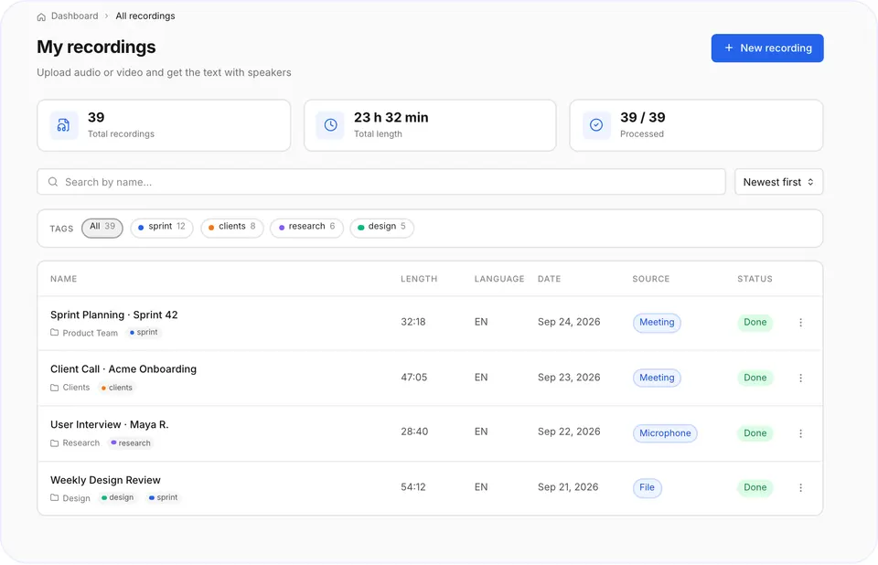Click the clock icon for total length
The height and width of the screenshot is (565, 878).
pos(330,125)
